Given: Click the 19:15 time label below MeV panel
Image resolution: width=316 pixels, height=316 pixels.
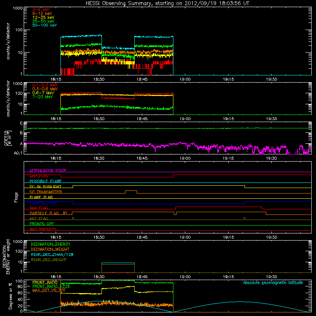Looking at the screenshot, I should click(x=228, y=119).
